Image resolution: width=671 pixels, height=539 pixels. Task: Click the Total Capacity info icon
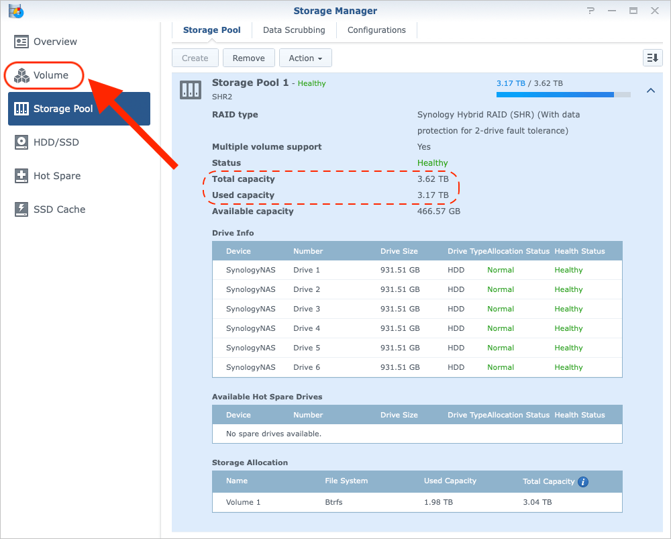tap(583, 482)
